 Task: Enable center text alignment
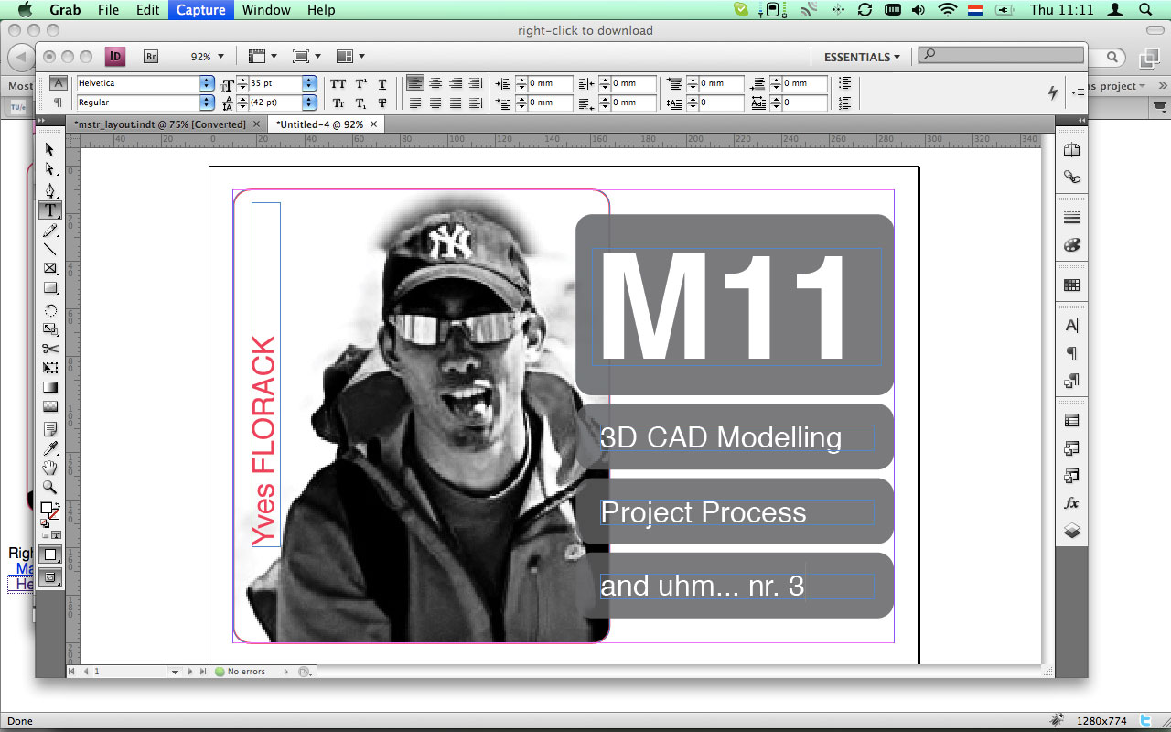tap(435, 83)
